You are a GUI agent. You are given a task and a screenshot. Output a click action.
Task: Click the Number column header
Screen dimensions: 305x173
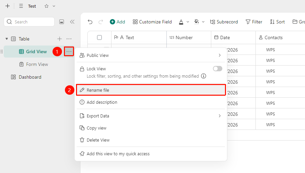pyautogui.click(x=189, y=37)
